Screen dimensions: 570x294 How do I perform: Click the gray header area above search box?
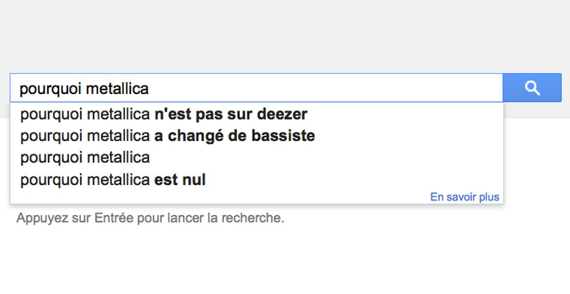(x=285, y=36)
